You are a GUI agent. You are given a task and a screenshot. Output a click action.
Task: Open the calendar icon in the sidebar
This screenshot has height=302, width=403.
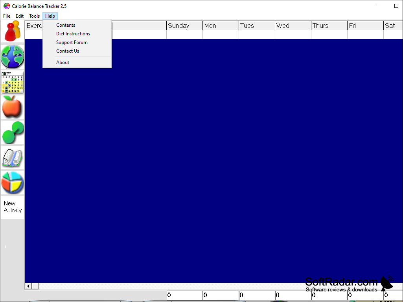13,82
